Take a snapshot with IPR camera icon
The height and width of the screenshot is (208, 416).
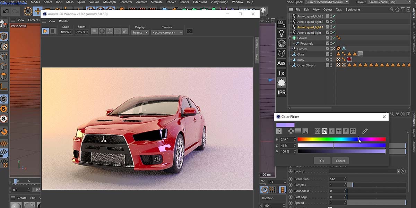pyautogui.click(x=190, y=31)
